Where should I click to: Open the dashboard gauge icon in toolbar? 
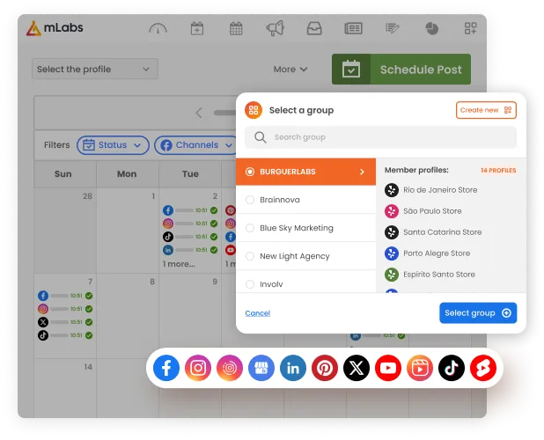tap(158, 29)
